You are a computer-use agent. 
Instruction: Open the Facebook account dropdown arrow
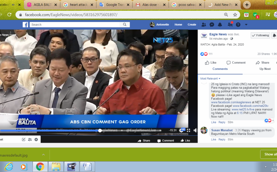[x=246, y=25]
